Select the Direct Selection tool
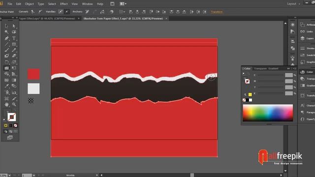 pyautogui.click(x=14, y=26)
